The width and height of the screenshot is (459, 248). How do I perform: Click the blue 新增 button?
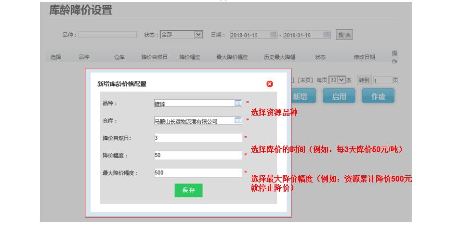tap(300, 96)
